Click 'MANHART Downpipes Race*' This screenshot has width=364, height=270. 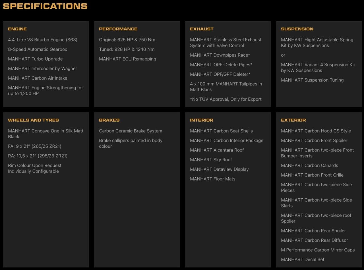tap(220, 55)
